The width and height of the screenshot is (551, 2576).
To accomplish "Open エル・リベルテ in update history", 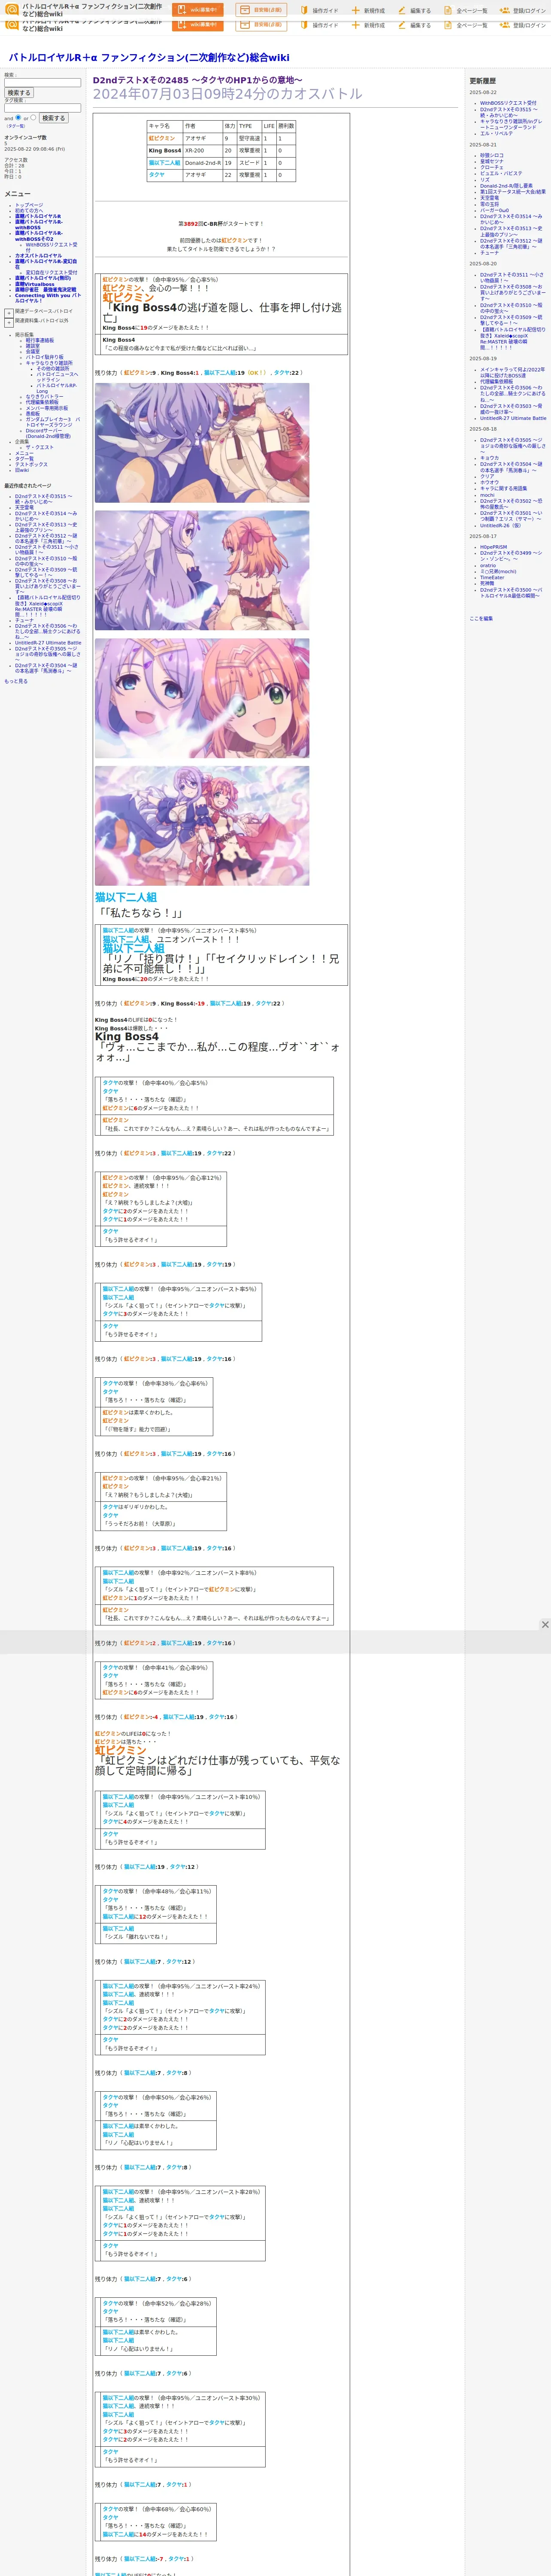I will (497, 133).
